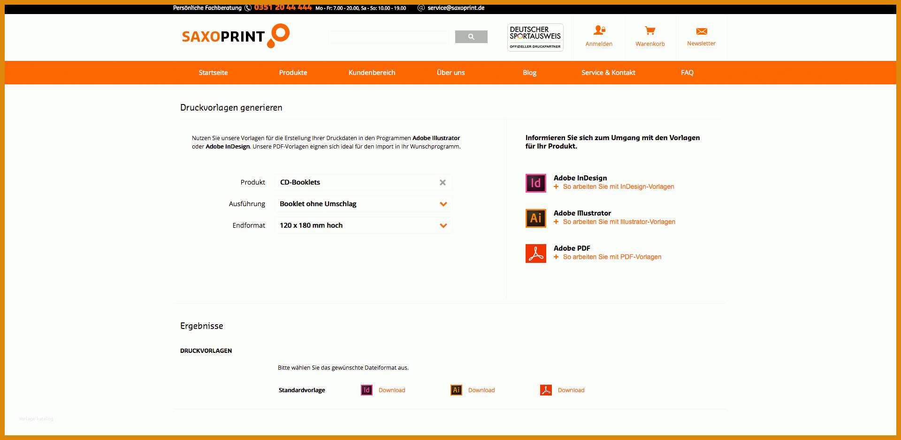Click the service@saxoprint.de email address
The height and width of the screenshot is (440, 901).
coord(456,8)
